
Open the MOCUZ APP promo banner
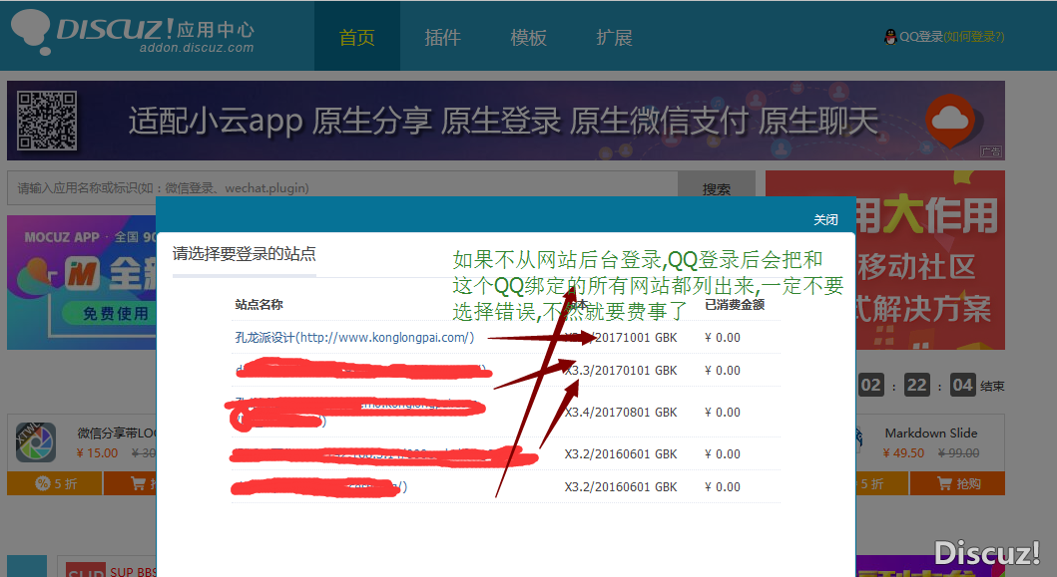tap(82, 282)
